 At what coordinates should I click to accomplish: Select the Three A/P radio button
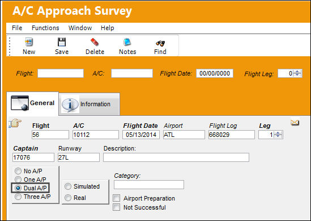[18, 197]
